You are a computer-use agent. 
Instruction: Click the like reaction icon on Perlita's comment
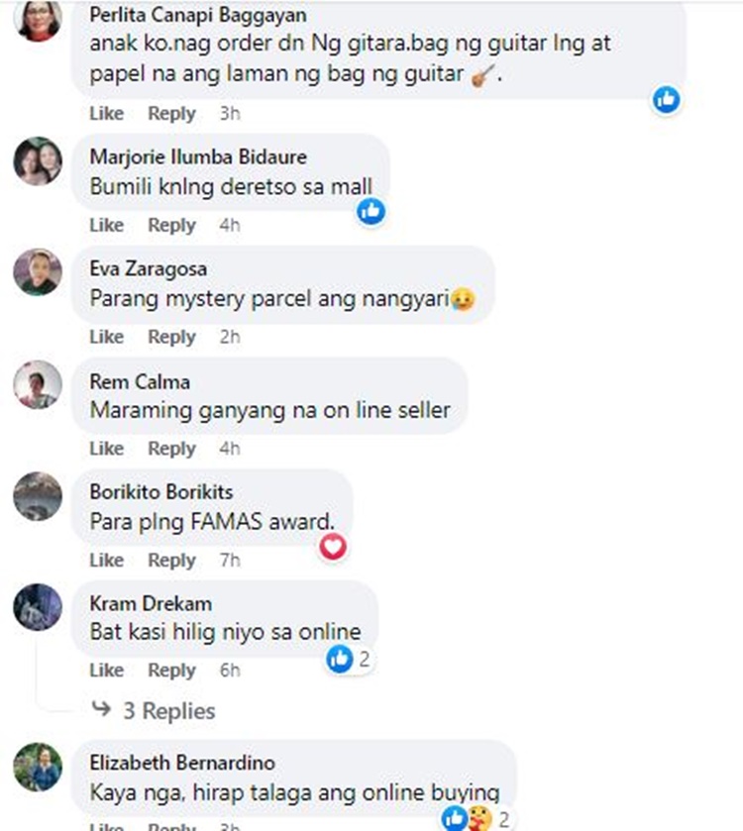(666, 100)
